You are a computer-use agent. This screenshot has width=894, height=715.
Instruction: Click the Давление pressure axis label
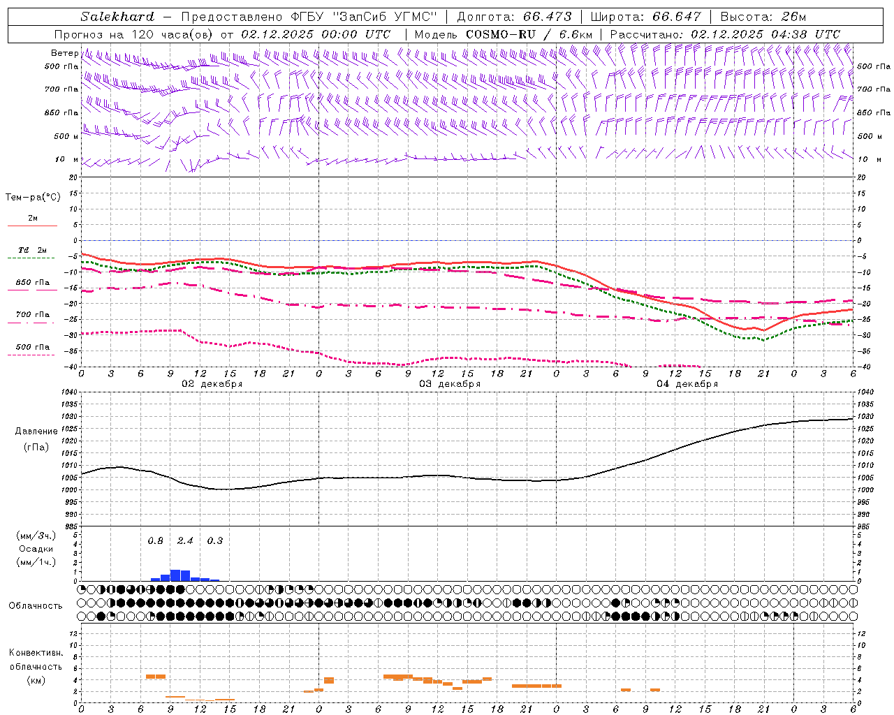pyautogui.click(x=36, y=432)
